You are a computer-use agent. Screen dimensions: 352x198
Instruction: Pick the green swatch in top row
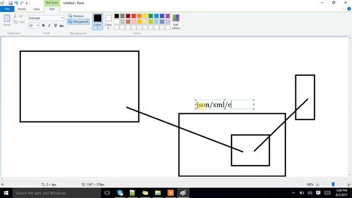(x=151, y=16)
